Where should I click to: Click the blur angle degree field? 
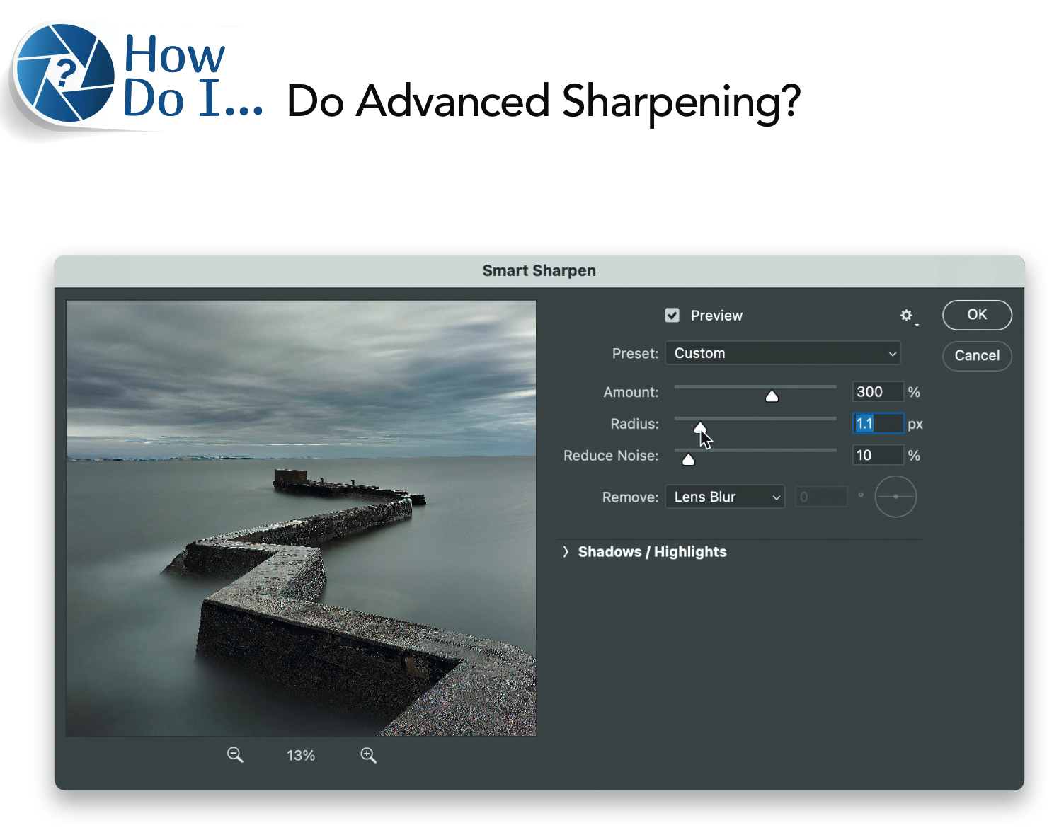tap(821, 497)
